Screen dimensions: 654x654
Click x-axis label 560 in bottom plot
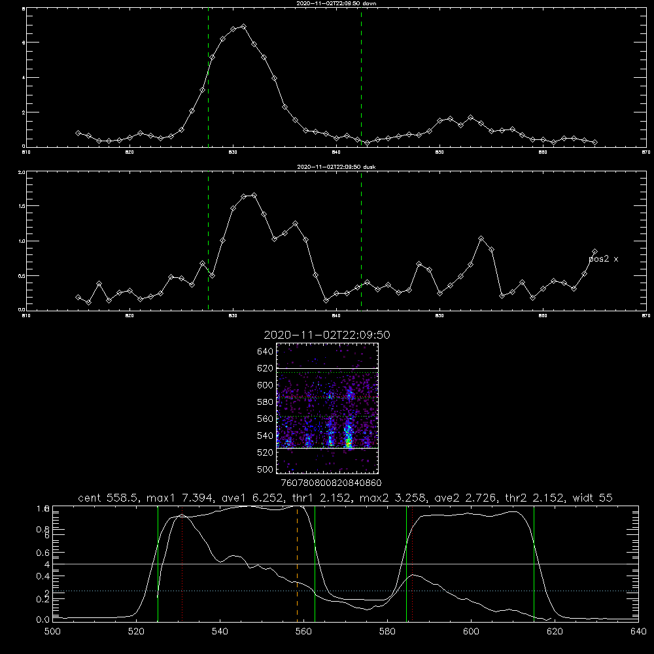(303, 632)
